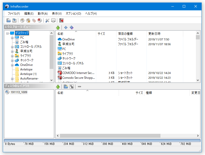205x155 pixels.
Task: Click the save project toolbar icon
Action: point(14,20)
